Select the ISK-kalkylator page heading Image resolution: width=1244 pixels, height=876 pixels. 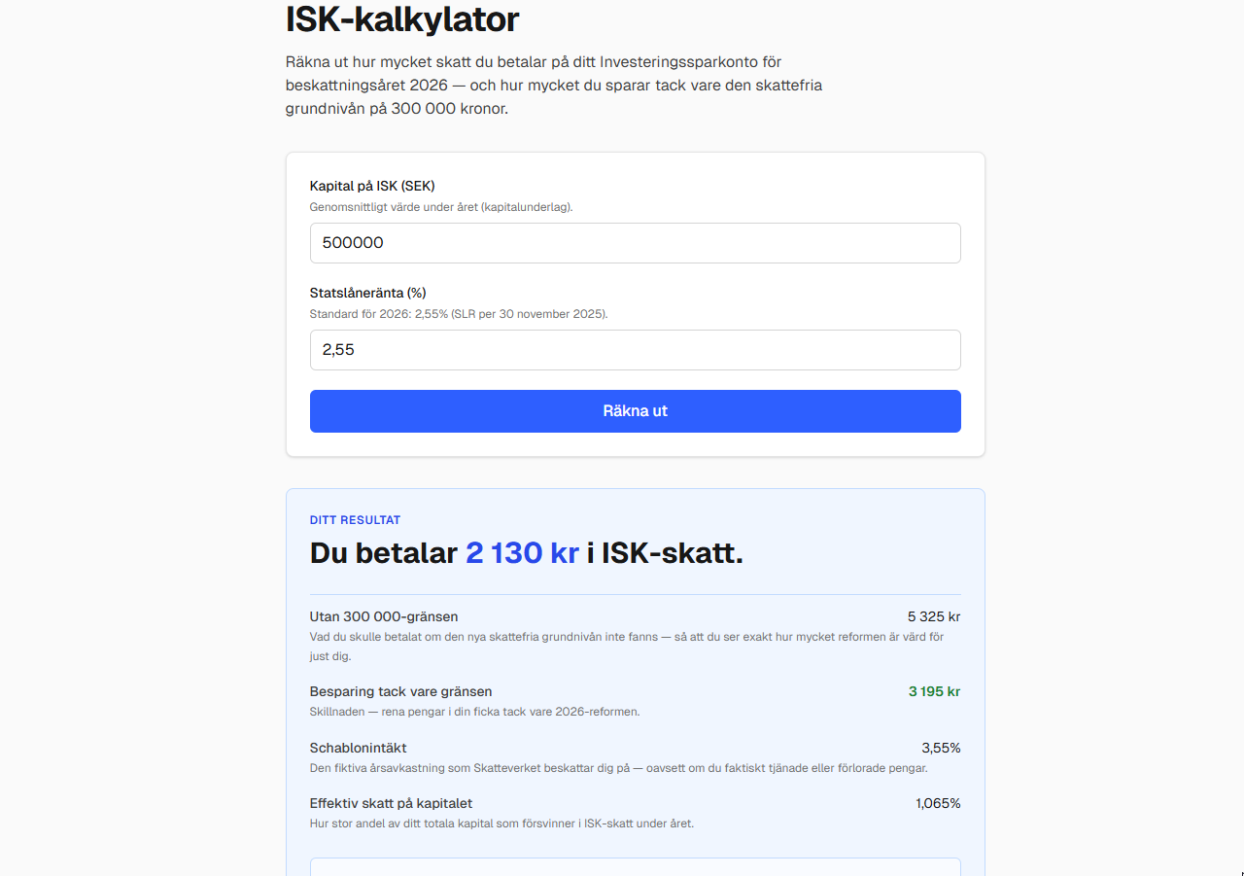[x=402, y=18]
